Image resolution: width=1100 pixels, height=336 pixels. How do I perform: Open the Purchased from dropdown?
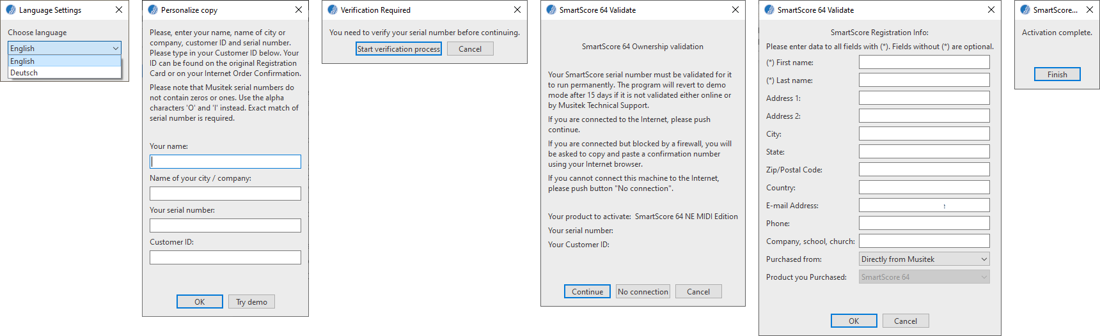point(924,259)
